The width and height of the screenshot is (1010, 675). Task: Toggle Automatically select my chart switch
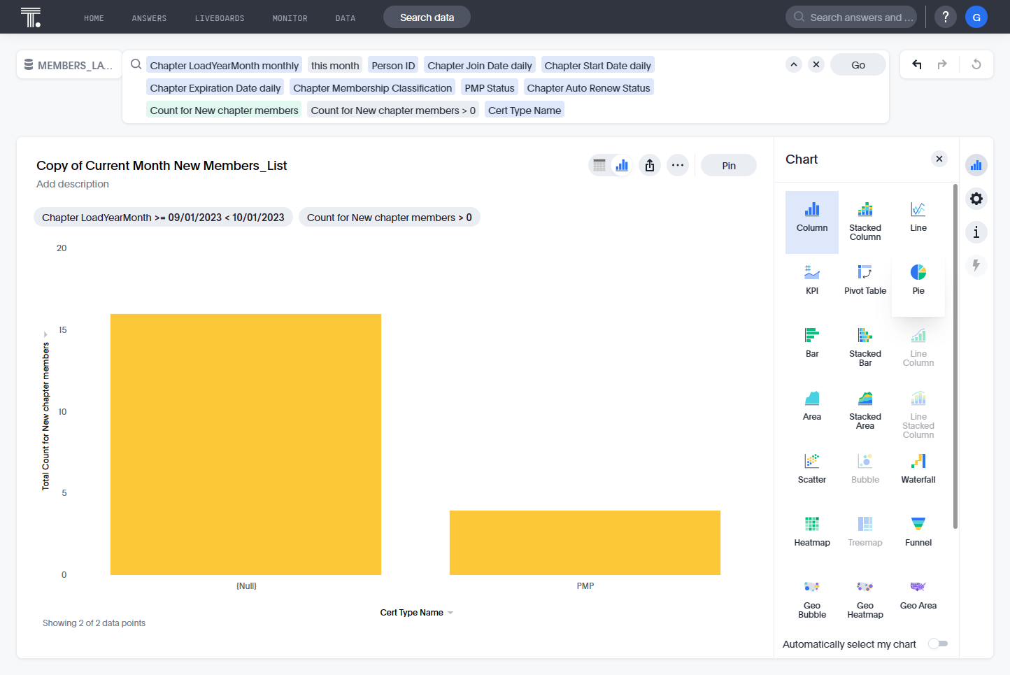(x=938, y=644)
